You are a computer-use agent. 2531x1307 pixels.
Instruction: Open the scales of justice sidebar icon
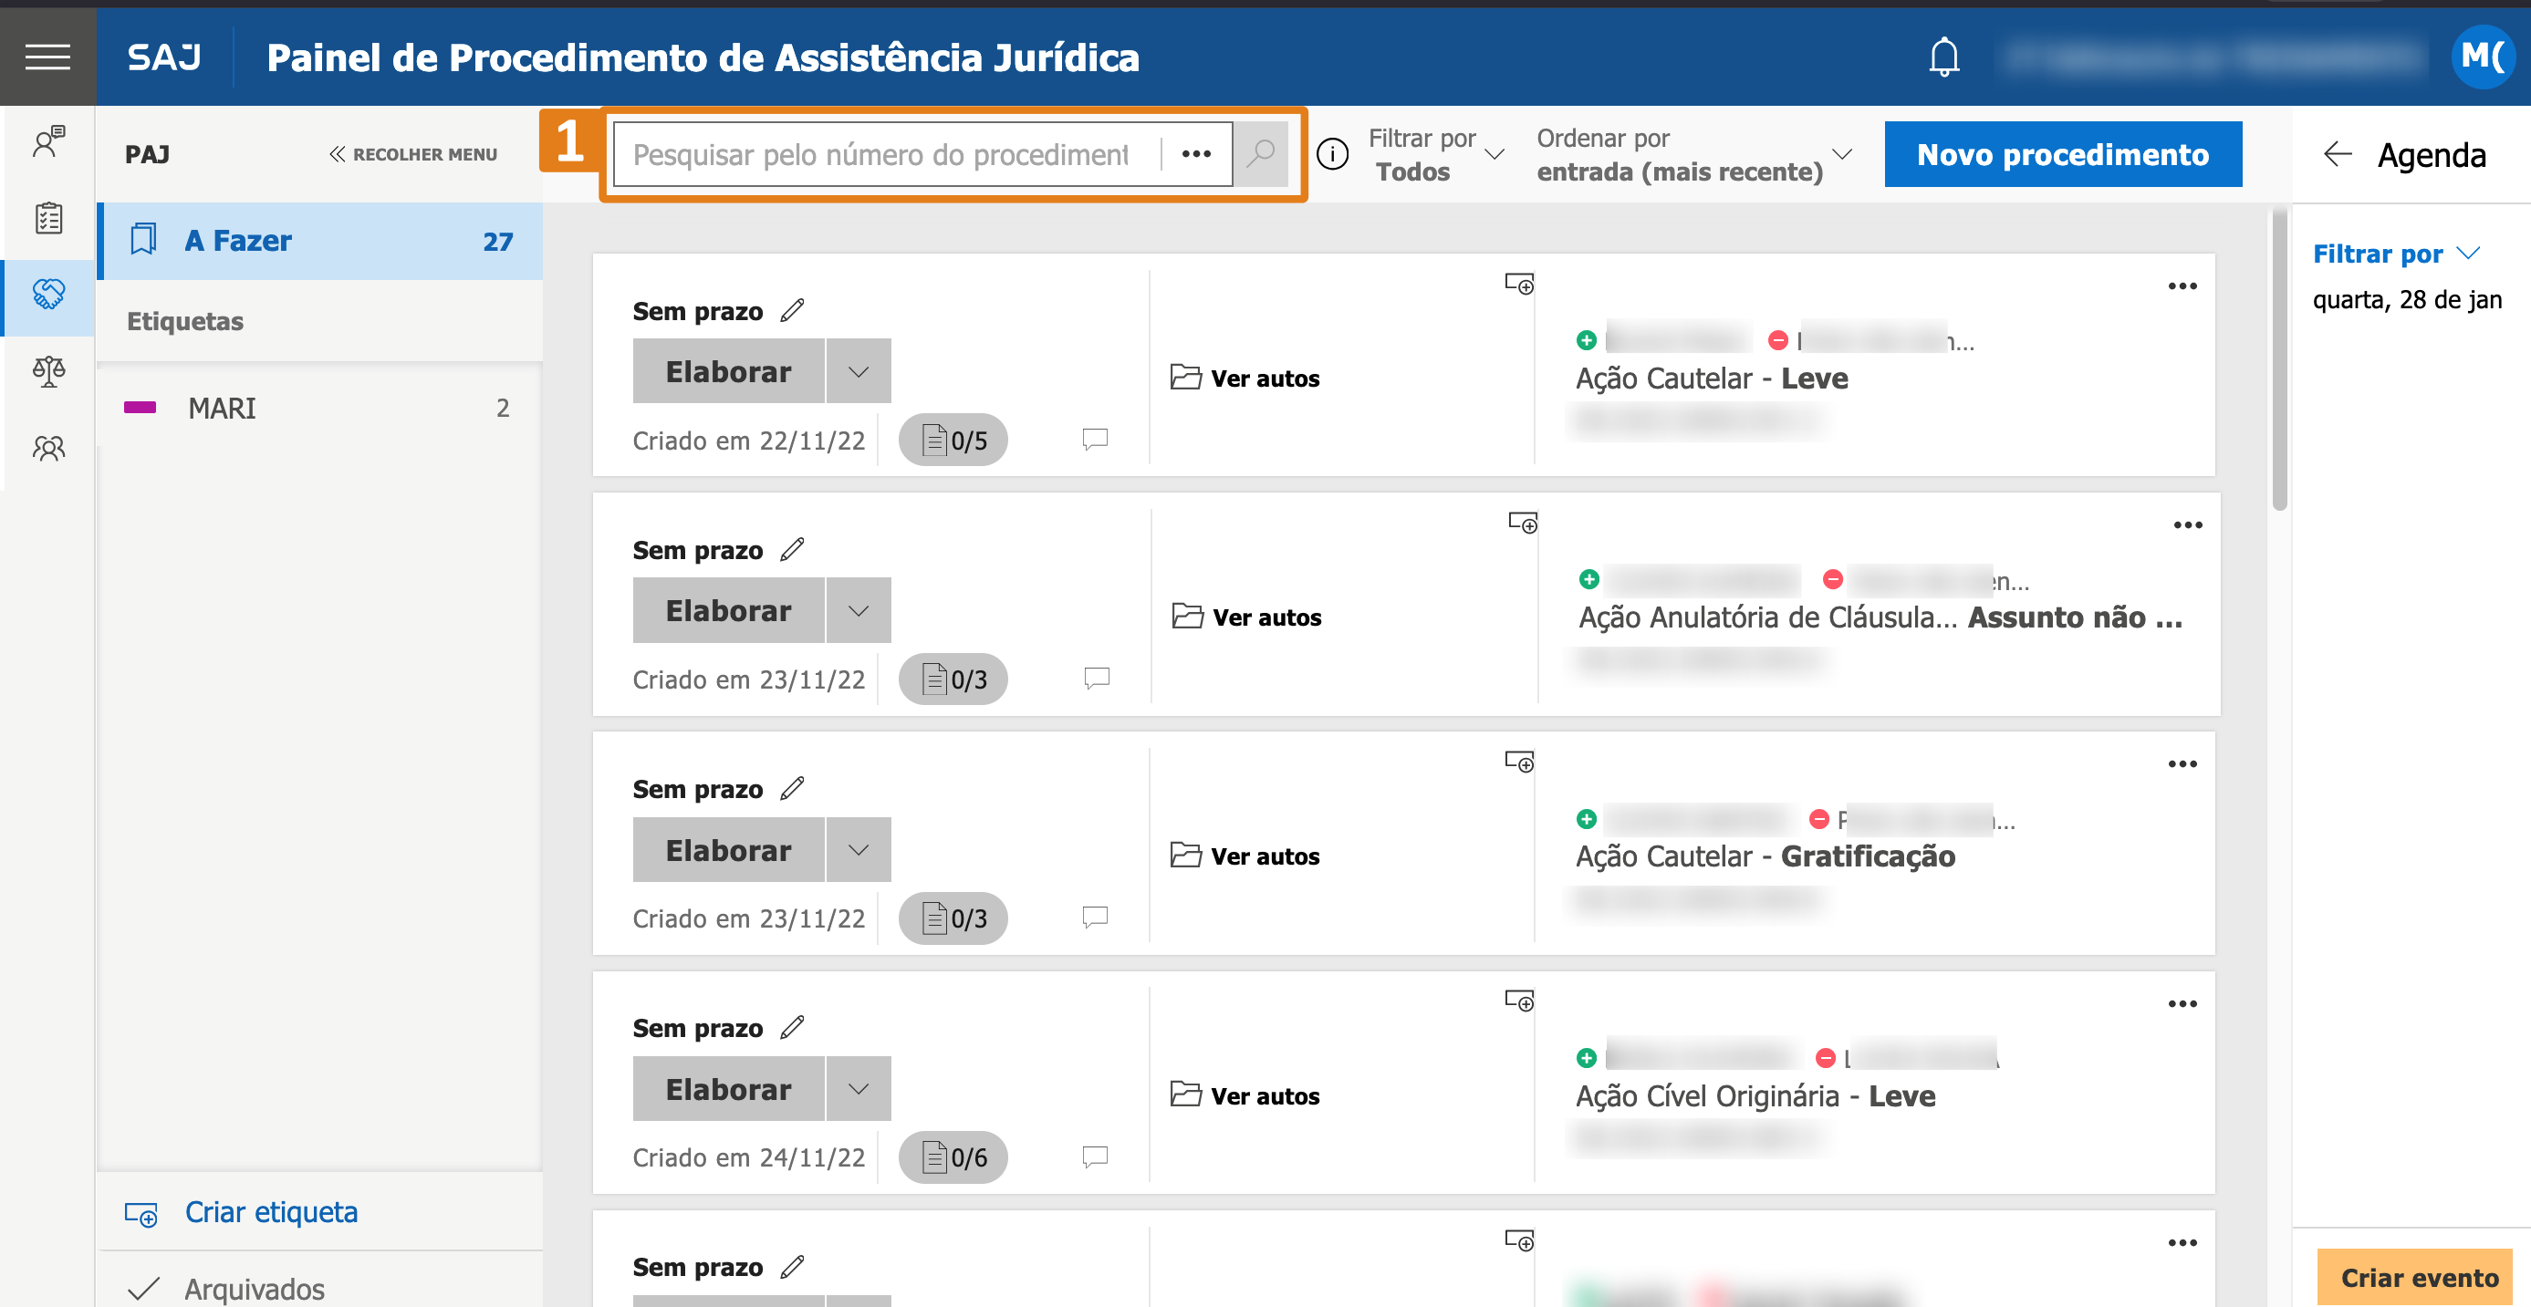pos(48,371)
